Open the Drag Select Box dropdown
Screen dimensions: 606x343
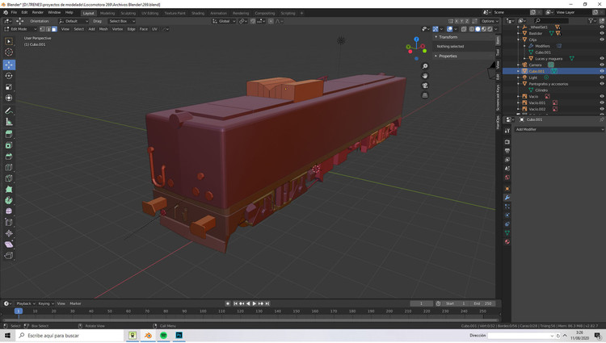pos(121,21)
